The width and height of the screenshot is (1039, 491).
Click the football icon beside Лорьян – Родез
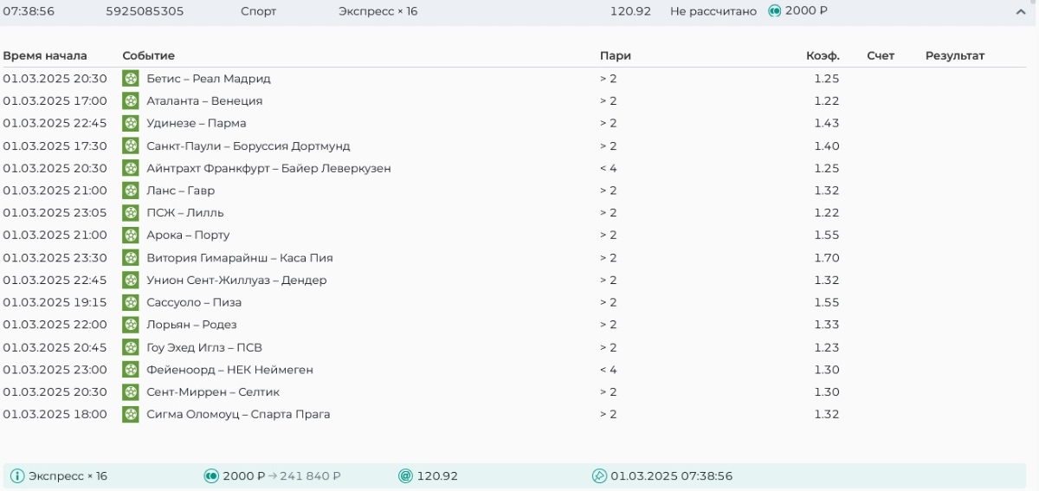coord(131,325)
